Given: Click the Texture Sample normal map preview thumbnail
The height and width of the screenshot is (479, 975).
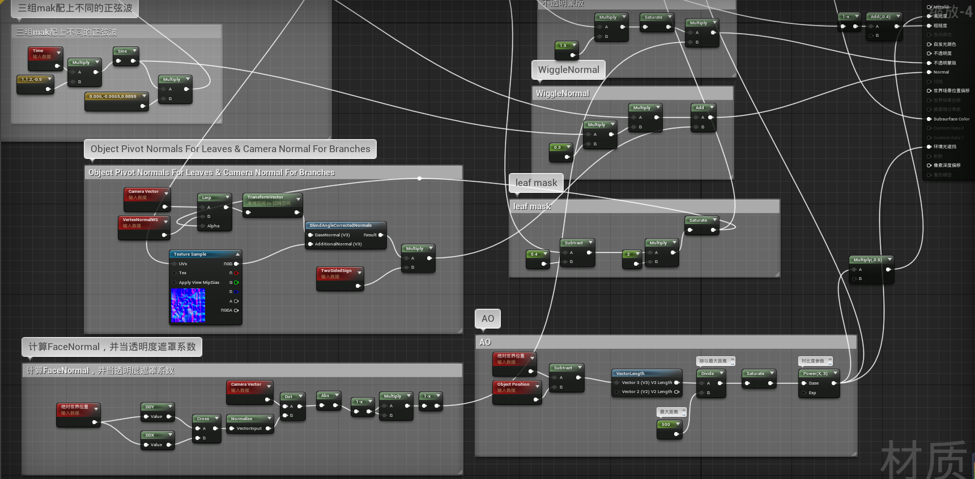Looking at the screenshot, I should (188, 305).
